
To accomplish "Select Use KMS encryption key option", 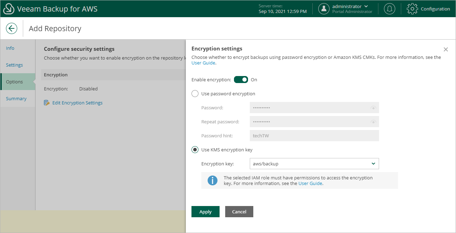I will coord(195,150).
